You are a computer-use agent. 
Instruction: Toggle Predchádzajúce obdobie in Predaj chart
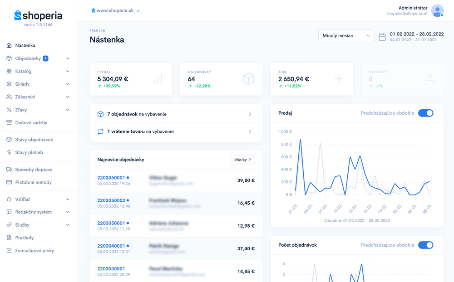point(425,113)
